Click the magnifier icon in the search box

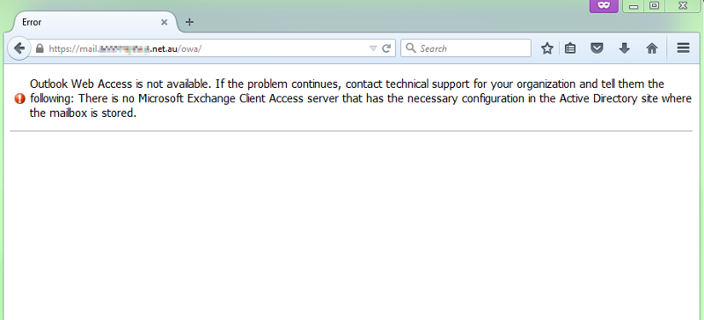click(410, 48)
